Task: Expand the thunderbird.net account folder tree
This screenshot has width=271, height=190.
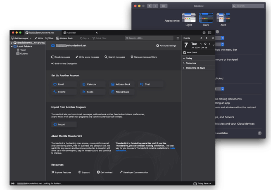Action: pyautogui.click(x=12, y=43)
